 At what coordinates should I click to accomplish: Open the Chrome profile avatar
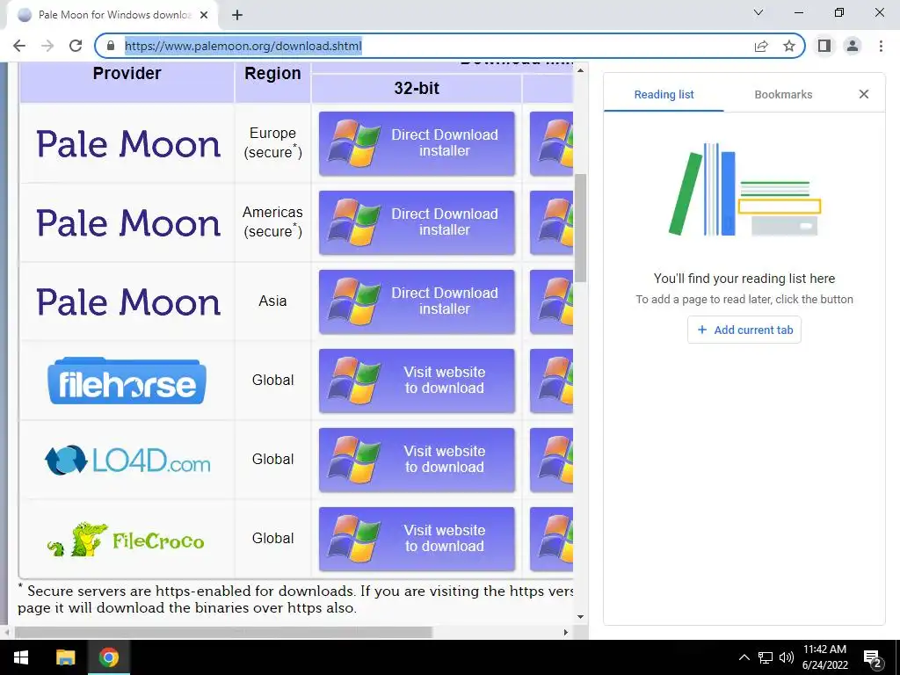click(853, 46)
